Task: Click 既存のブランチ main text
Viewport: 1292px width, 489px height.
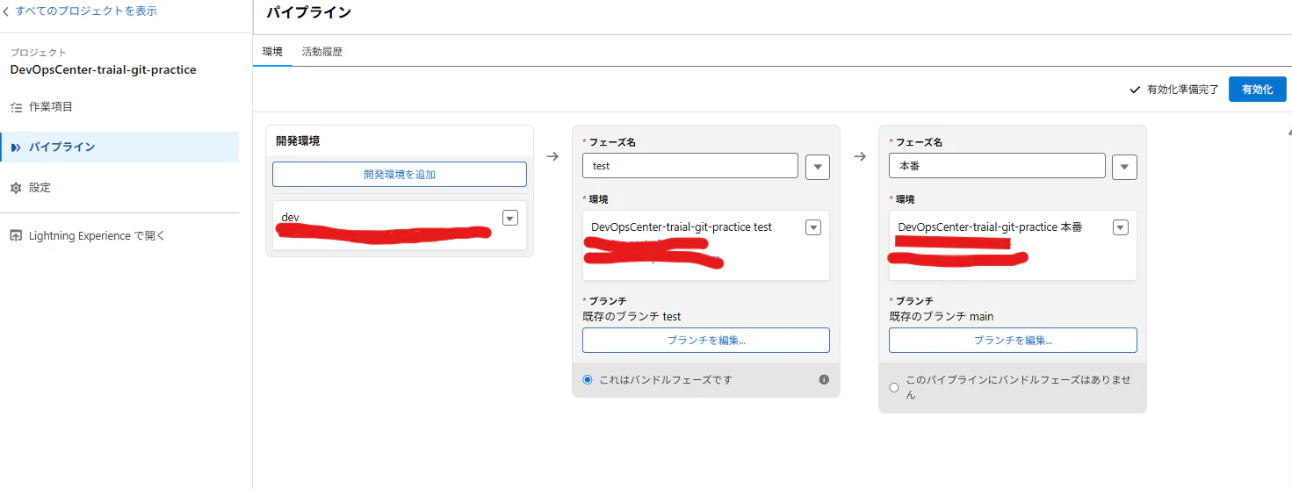Action: [x=942, y=316]
